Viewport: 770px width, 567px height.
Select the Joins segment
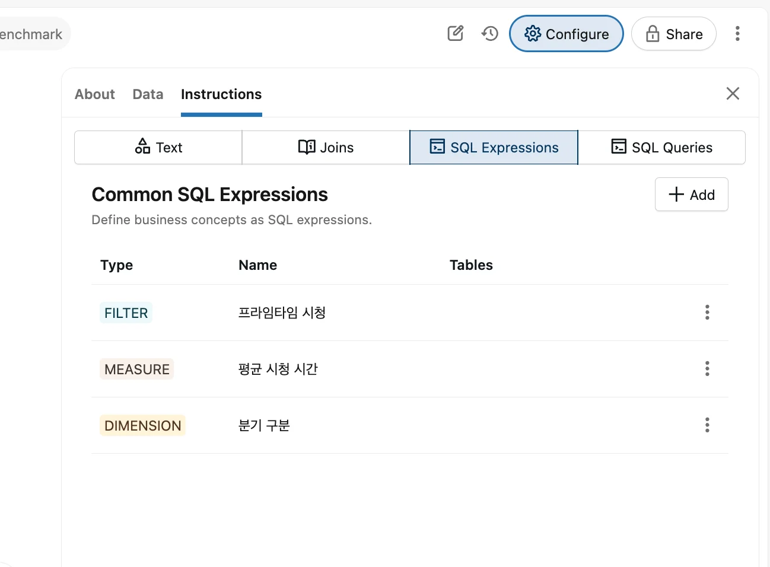tap(326, 147)
